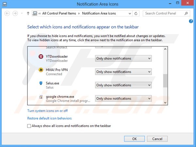The height and width of the screenshot is (147, 196).
Task: Click Restore default icon behaviors link
Action: [x=49, y=118]
